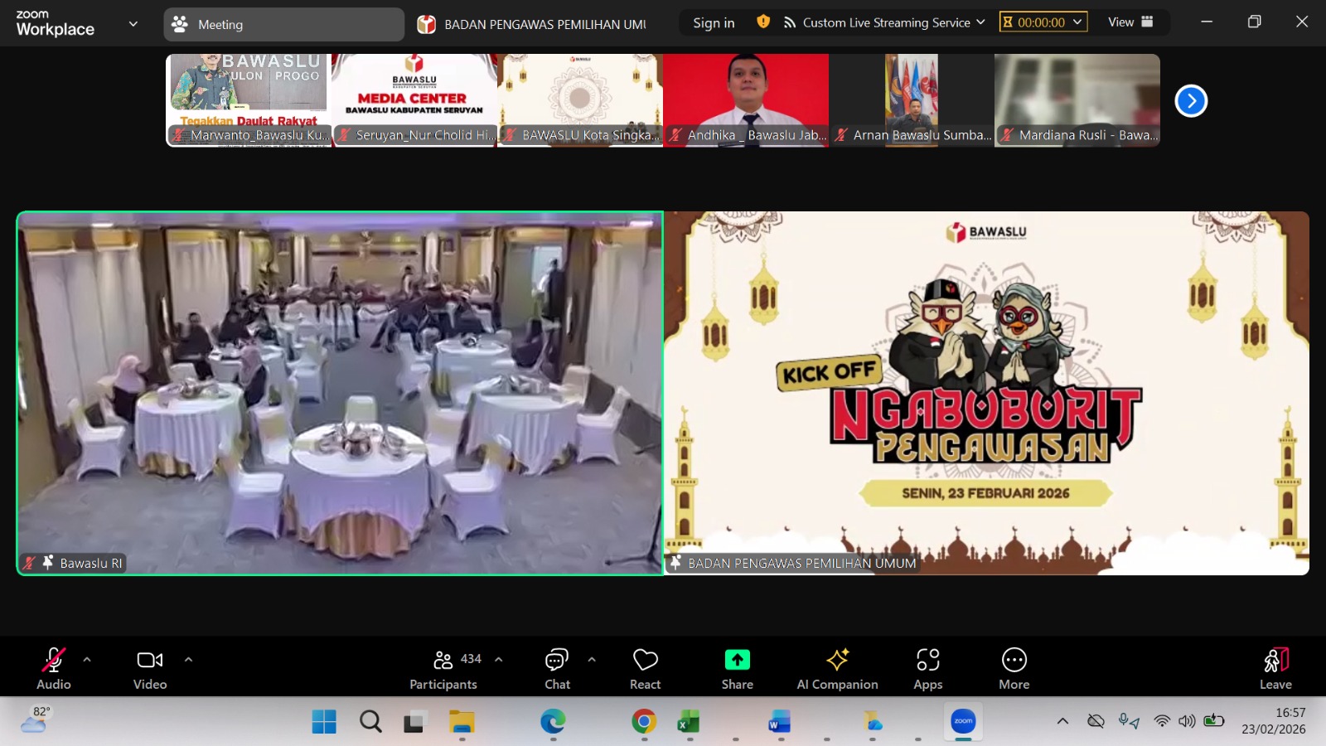Open Google Chrome from the taskbar
This screenshot has height=746, width=1326.
coord(644,722)
